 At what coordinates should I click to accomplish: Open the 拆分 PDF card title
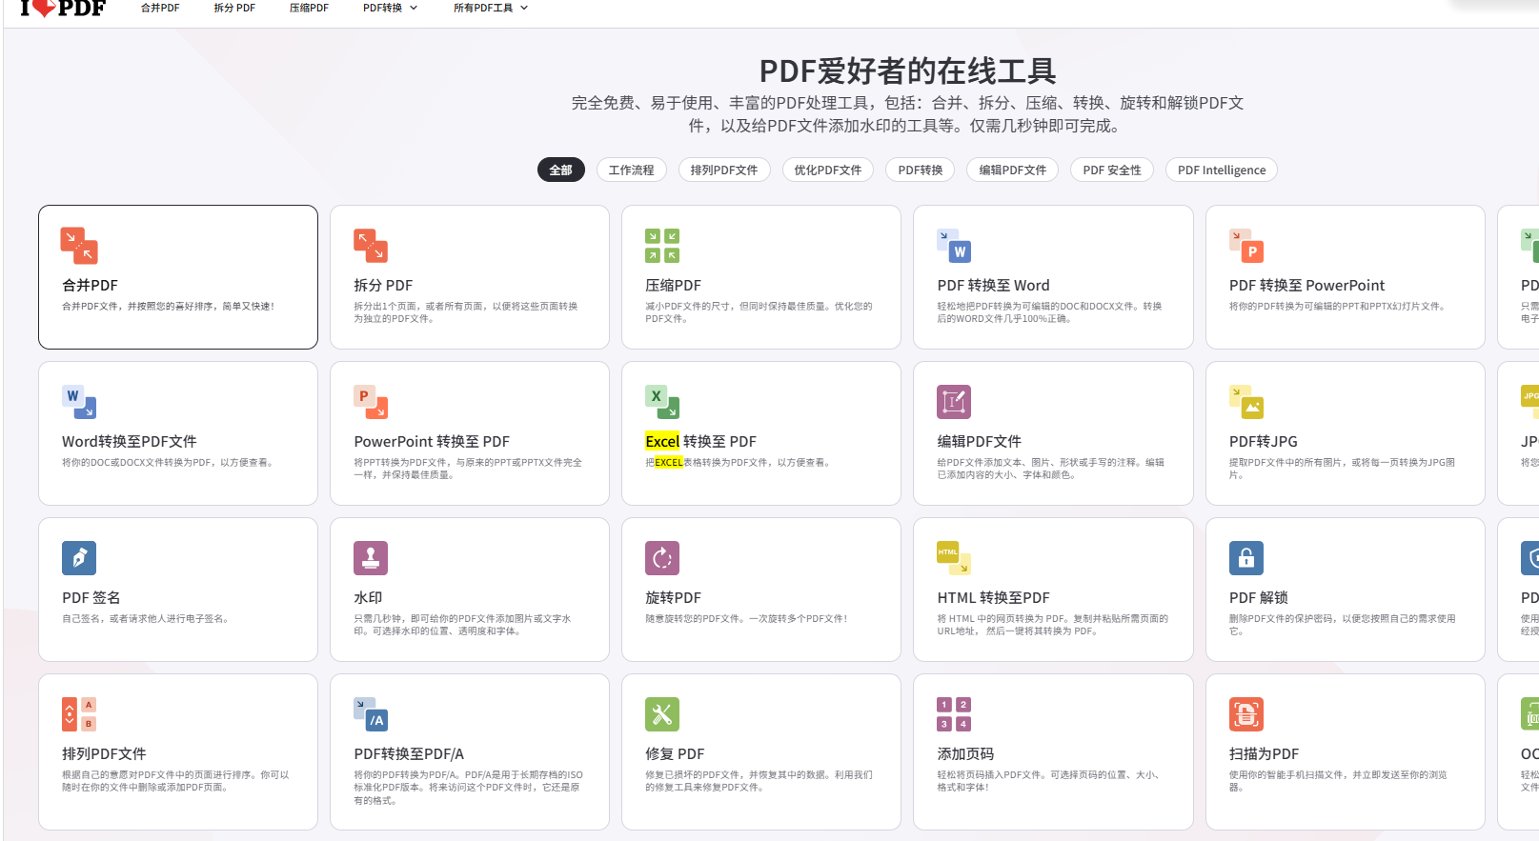coord(383,285)
